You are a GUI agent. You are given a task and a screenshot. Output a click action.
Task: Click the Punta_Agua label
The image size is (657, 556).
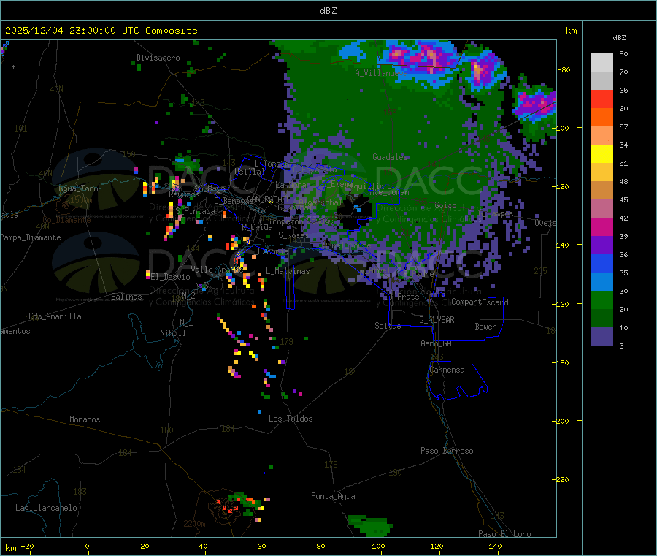[333, 496]
